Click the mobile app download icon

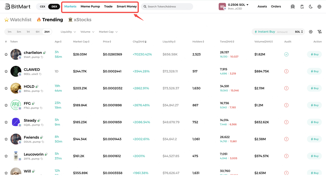[302, 6]
